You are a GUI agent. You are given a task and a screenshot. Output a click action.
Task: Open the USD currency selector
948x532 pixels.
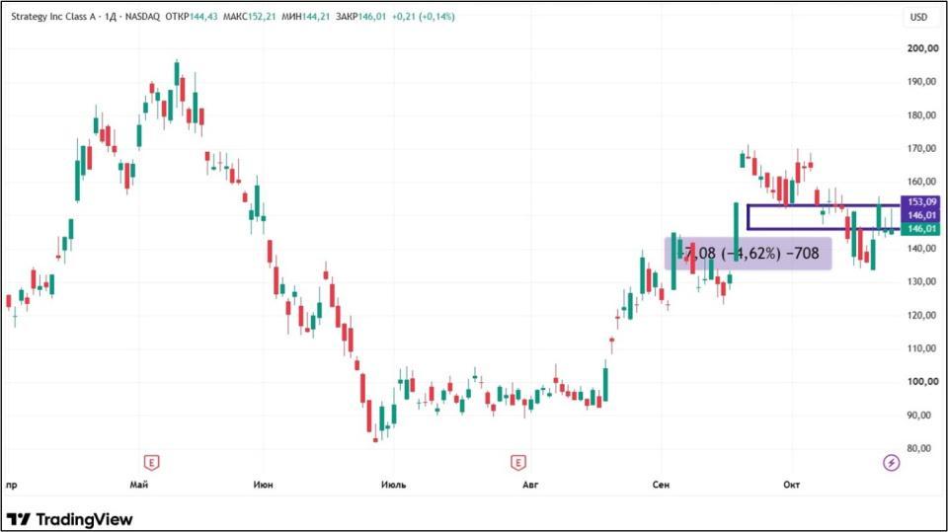918,17
